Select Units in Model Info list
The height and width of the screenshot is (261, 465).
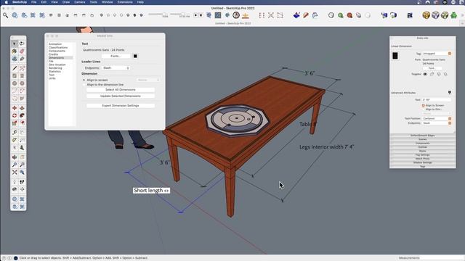(x=52, y=78)
